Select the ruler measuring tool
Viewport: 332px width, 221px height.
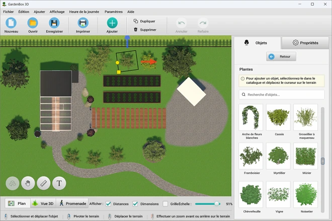(x=44, y=183)
